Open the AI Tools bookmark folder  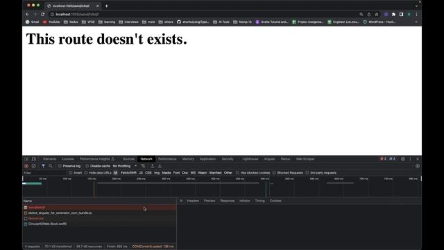tap(221, 22)
